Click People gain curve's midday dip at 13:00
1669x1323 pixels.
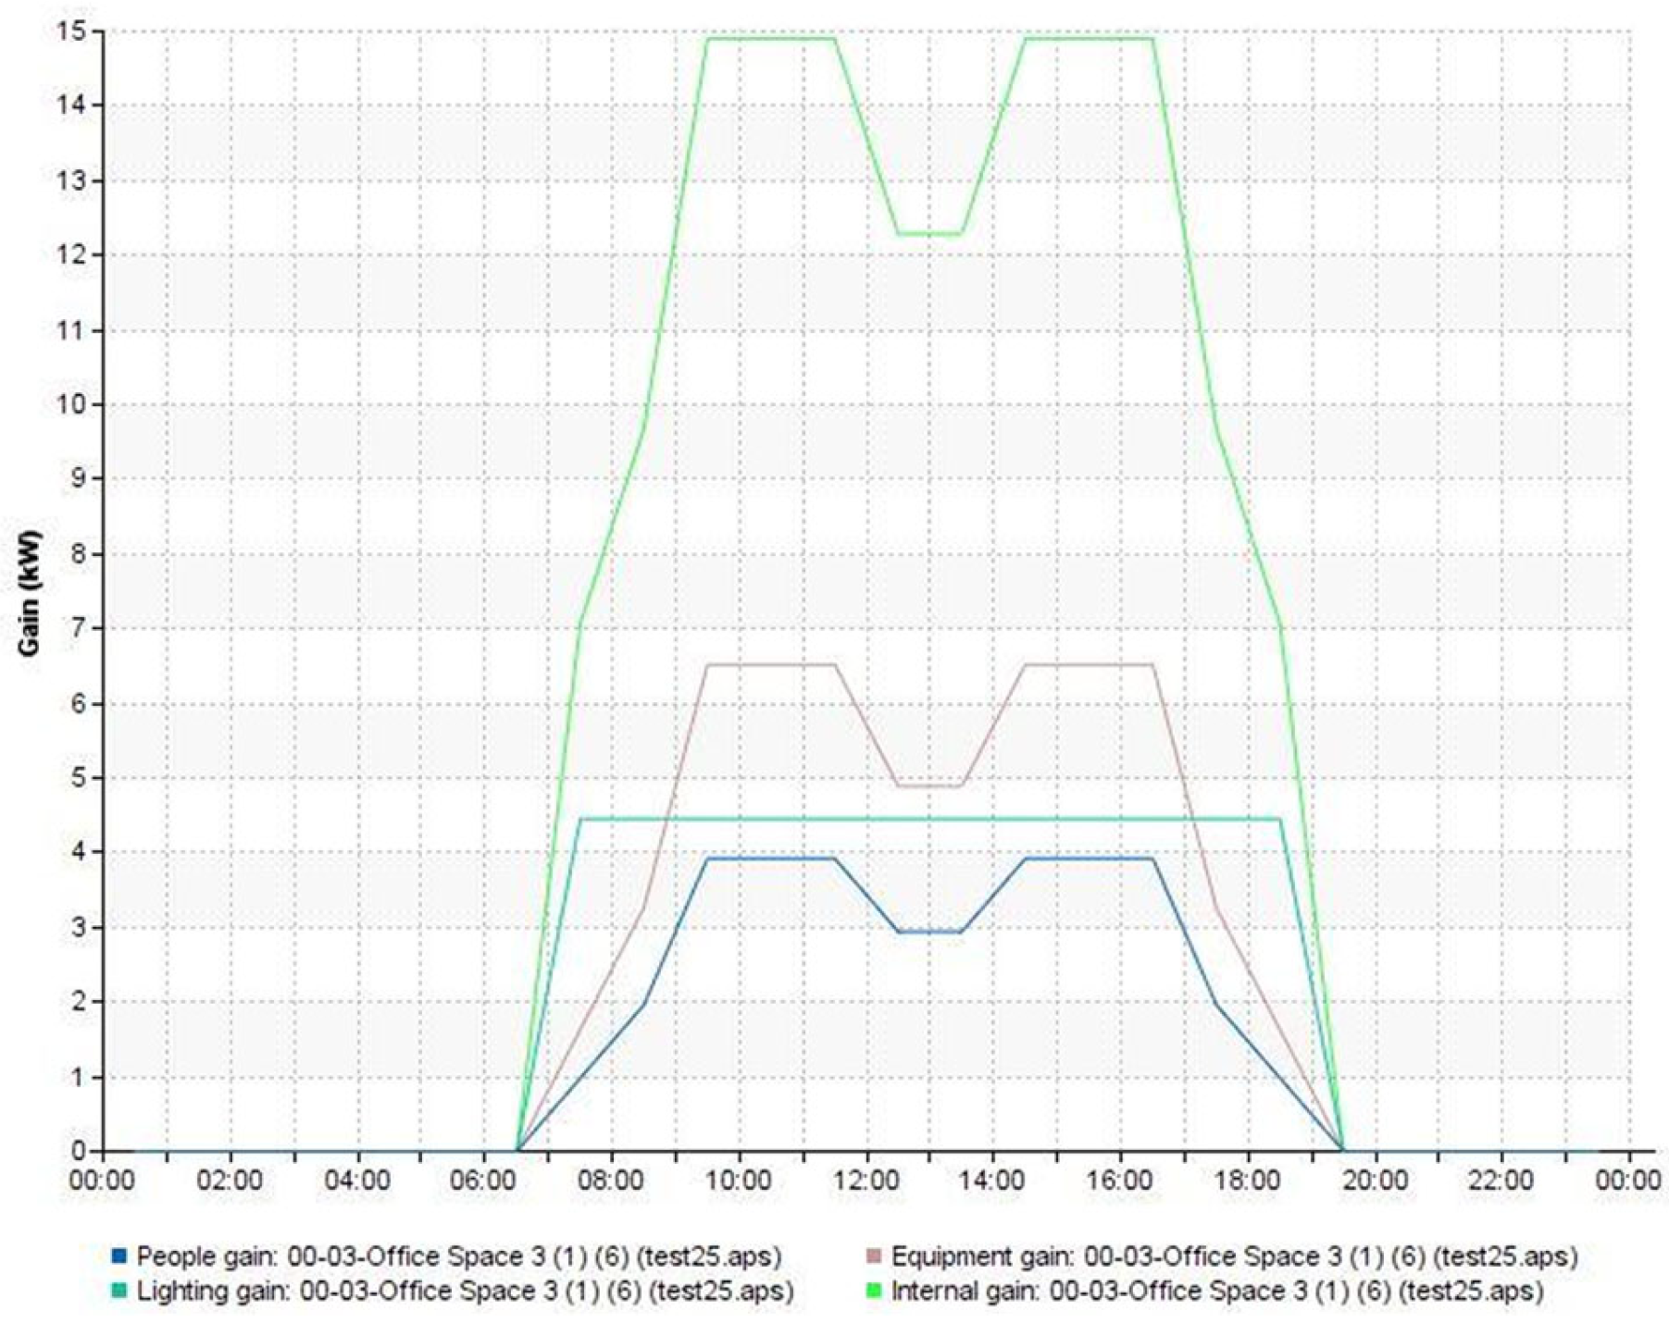[930, 932]
